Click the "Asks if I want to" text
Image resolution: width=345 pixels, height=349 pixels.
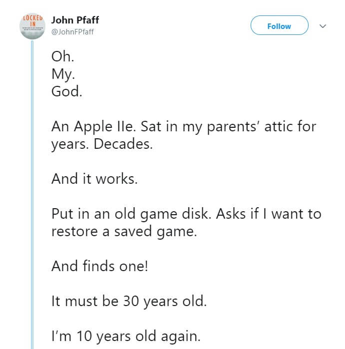(270, 214)
